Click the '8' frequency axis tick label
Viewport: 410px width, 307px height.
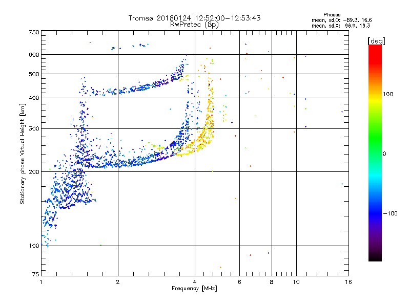(272, 282)
